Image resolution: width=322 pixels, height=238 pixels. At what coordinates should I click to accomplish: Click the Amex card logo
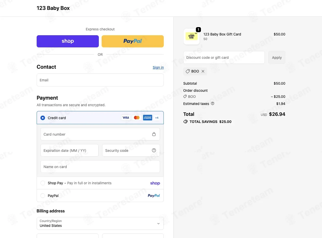click(x=148, y=118)
